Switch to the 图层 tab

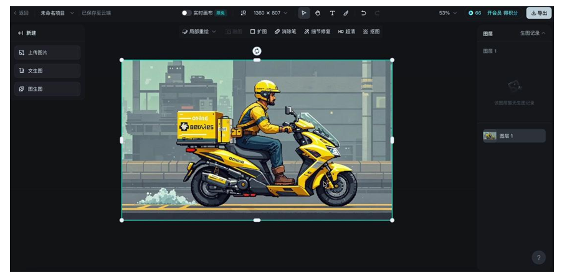tap(488, 34)
